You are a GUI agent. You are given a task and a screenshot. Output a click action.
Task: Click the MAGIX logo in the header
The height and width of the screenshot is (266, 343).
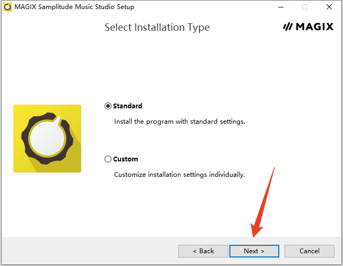click(308, 27)
